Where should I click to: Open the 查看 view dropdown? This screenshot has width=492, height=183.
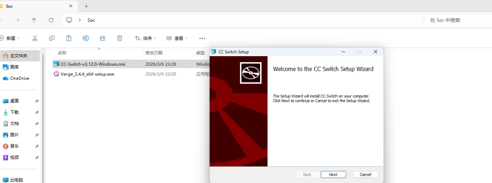[177, 38]
